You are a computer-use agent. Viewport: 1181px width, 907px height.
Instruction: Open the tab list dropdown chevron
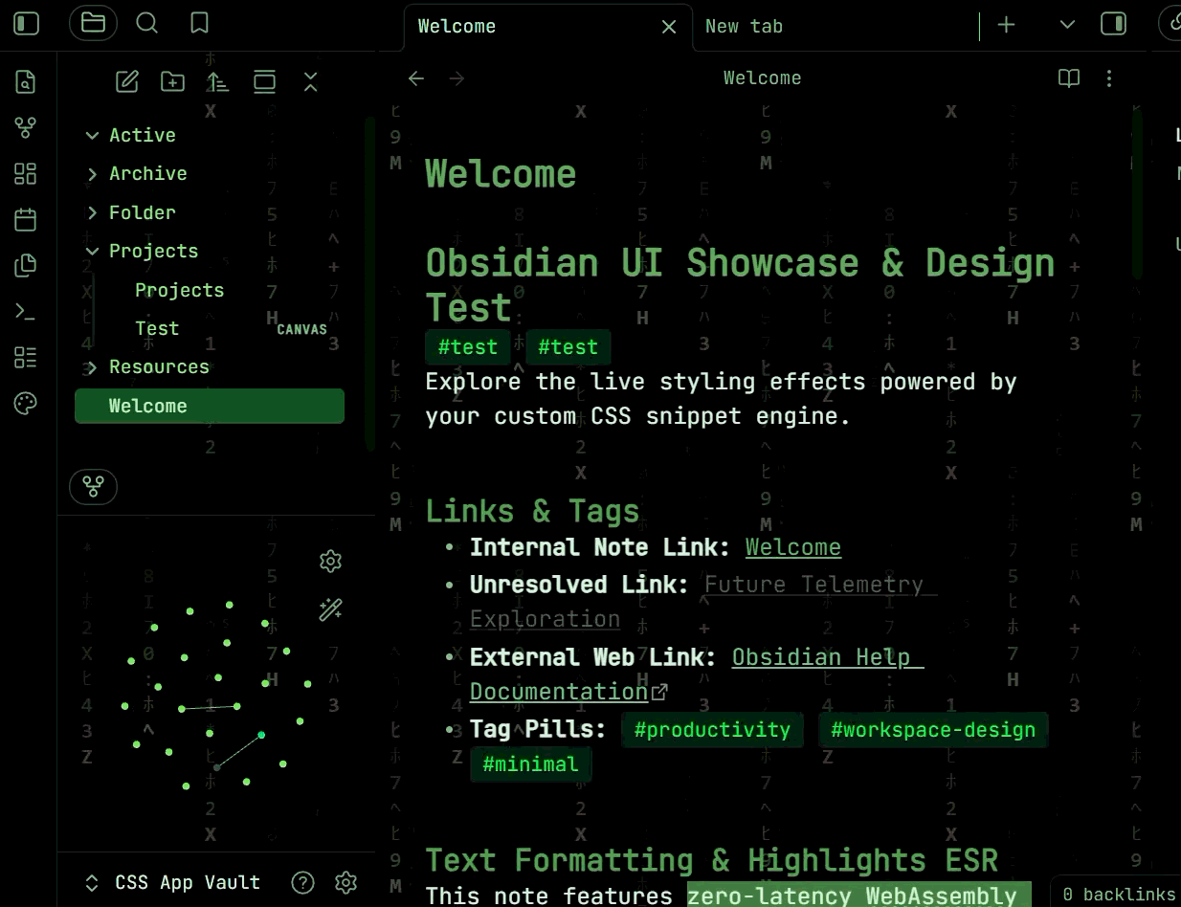pos(1067,25)
